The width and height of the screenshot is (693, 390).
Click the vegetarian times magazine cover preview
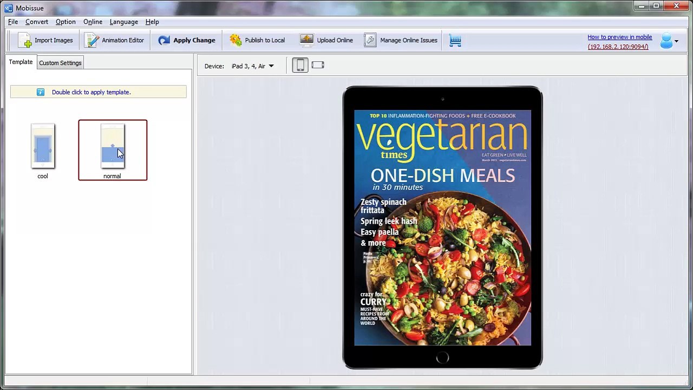pyautogui.click(x=442, y=227)
